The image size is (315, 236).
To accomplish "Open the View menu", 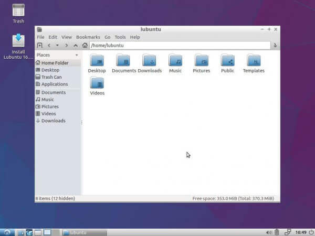I will (x=67, y=37).
